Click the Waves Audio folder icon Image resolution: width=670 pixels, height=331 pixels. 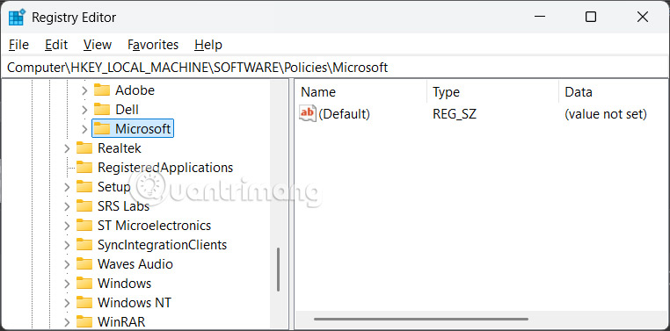pos(84,264)
